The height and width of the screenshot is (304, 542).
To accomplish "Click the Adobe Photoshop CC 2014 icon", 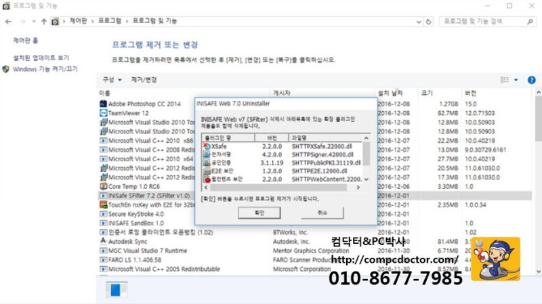I will [x=103, y=104].
